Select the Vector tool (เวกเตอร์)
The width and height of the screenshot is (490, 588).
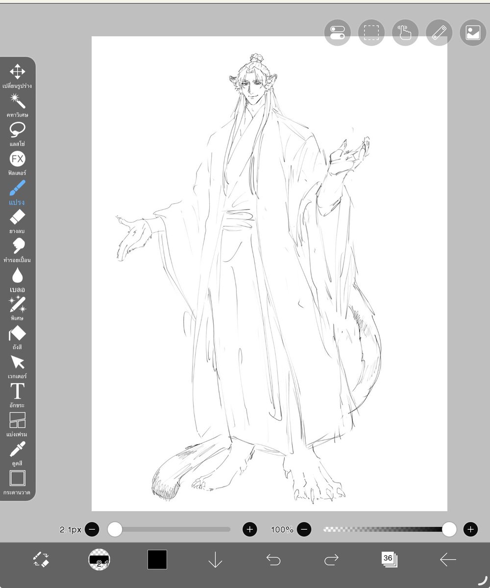pyautogui.click(x=18, y=367)
